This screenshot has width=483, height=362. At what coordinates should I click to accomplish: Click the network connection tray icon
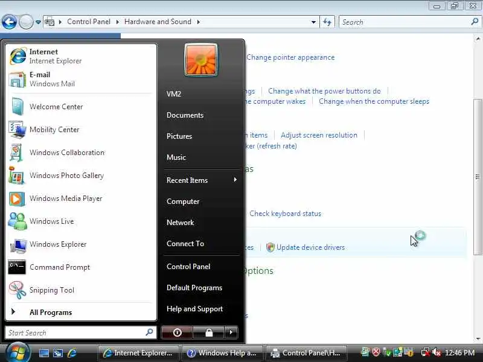pos(426,352)
